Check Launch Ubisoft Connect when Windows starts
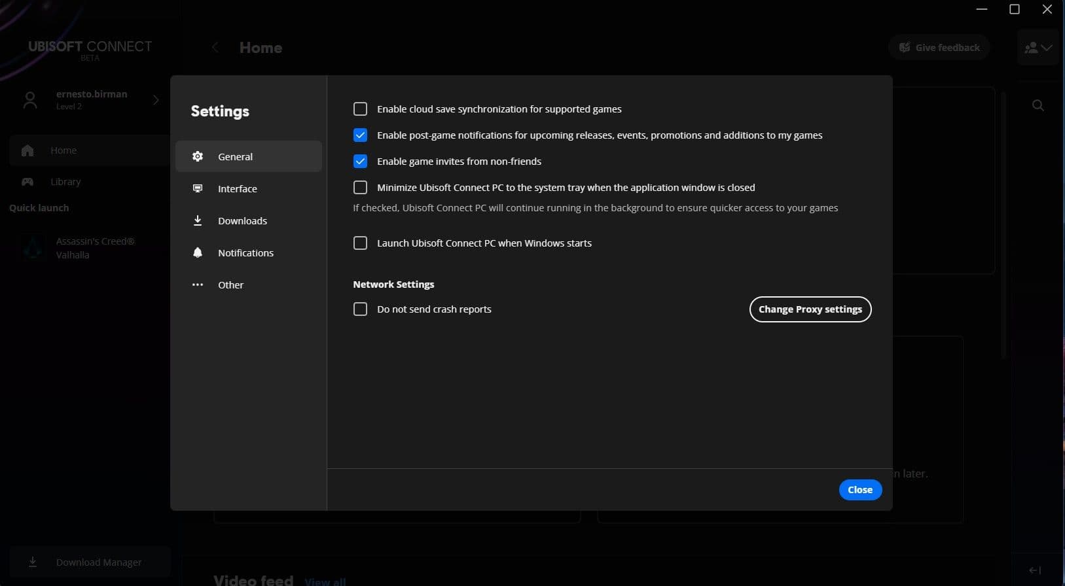This screenshot has width=1065, height=586. tap(360, 243)
